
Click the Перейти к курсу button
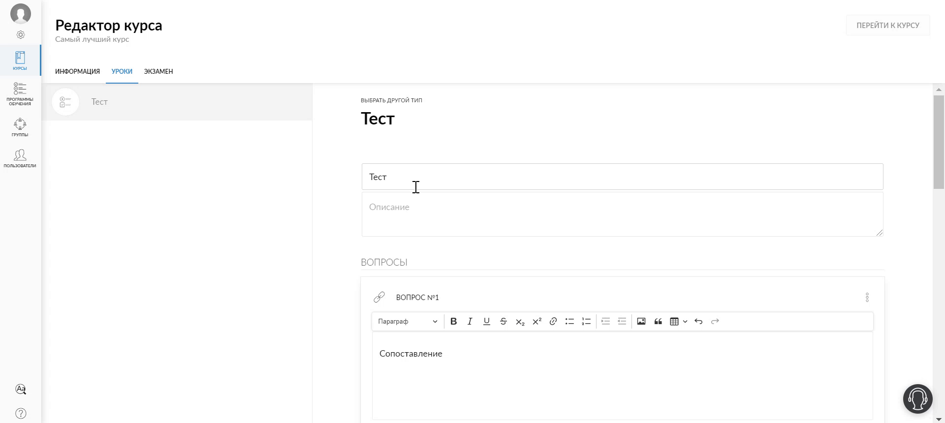click(x=888, y=26)
